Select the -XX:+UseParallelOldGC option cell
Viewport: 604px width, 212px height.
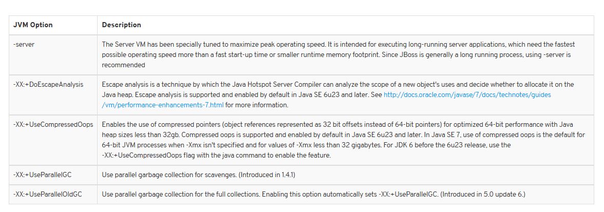[x=53, y=195]
